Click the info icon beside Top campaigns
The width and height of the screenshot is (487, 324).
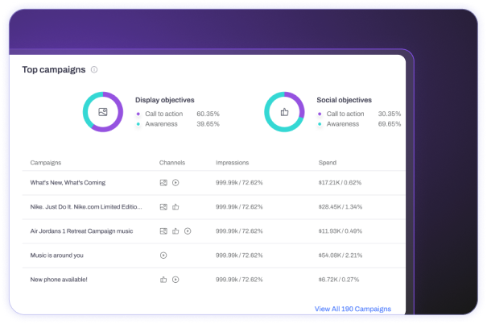(x=94, y=70)
